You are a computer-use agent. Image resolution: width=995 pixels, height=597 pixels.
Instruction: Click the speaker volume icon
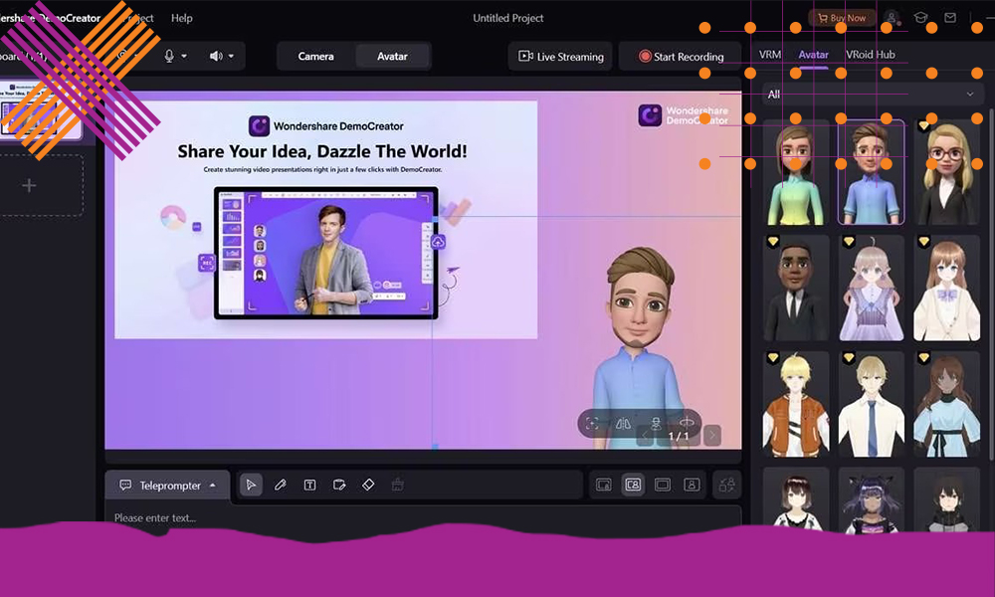[216, 56]
